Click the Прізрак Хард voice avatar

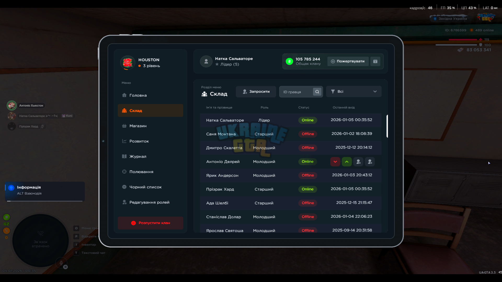coord(12,126)
